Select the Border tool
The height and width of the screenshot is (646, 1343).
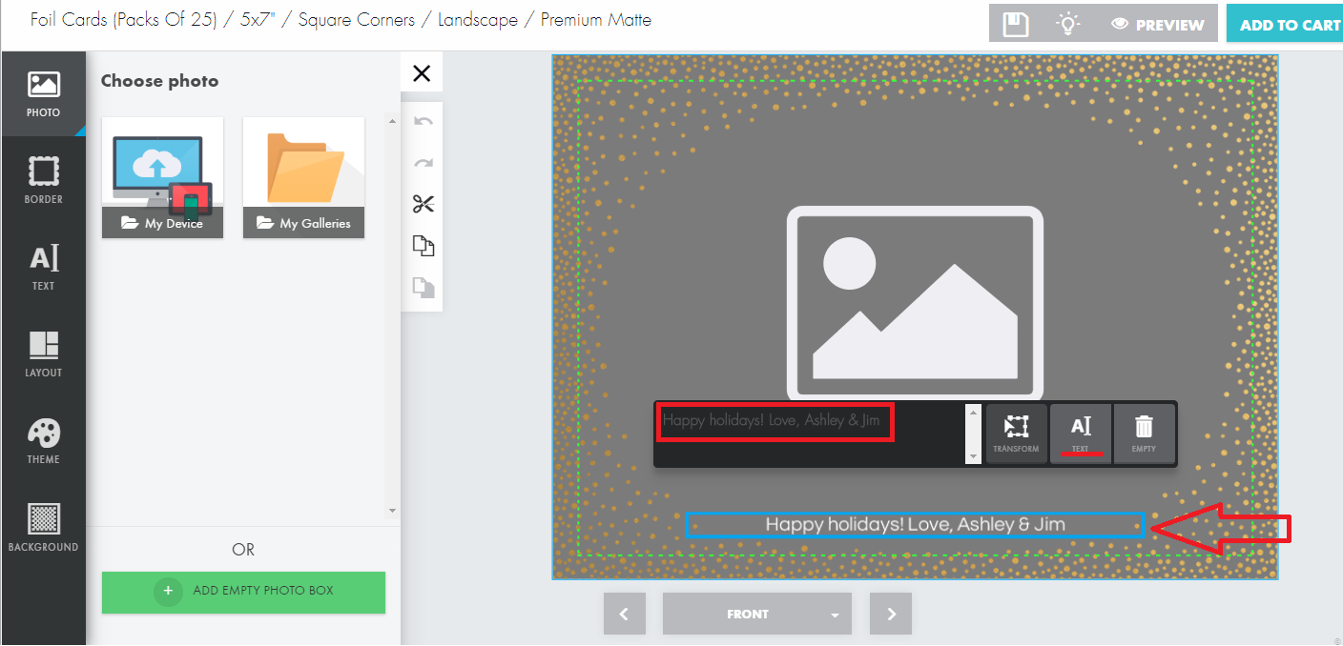click(x=43, y=181)
